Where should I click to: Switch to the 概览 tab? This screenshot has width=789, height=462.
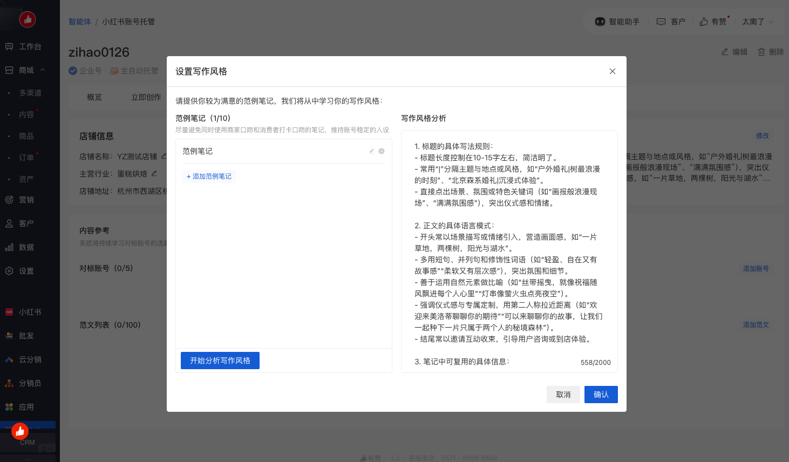point(94,97)
